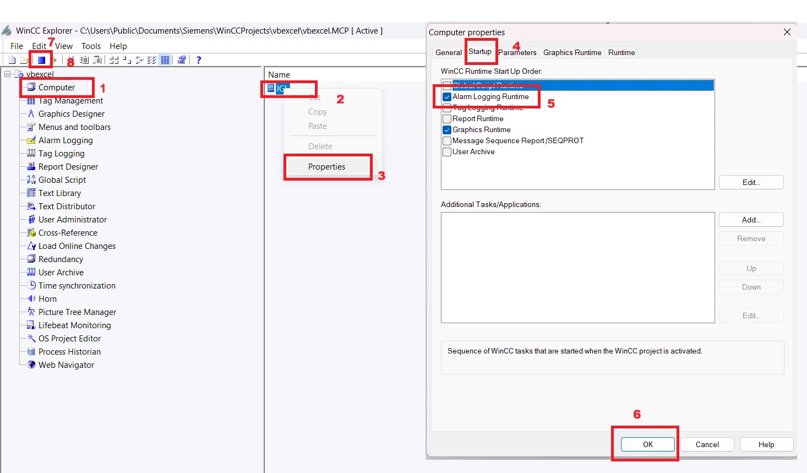The width and height of the screenshot is (807, 473).
Task: Click the Web Navigator globe icon
Action: 31,365
